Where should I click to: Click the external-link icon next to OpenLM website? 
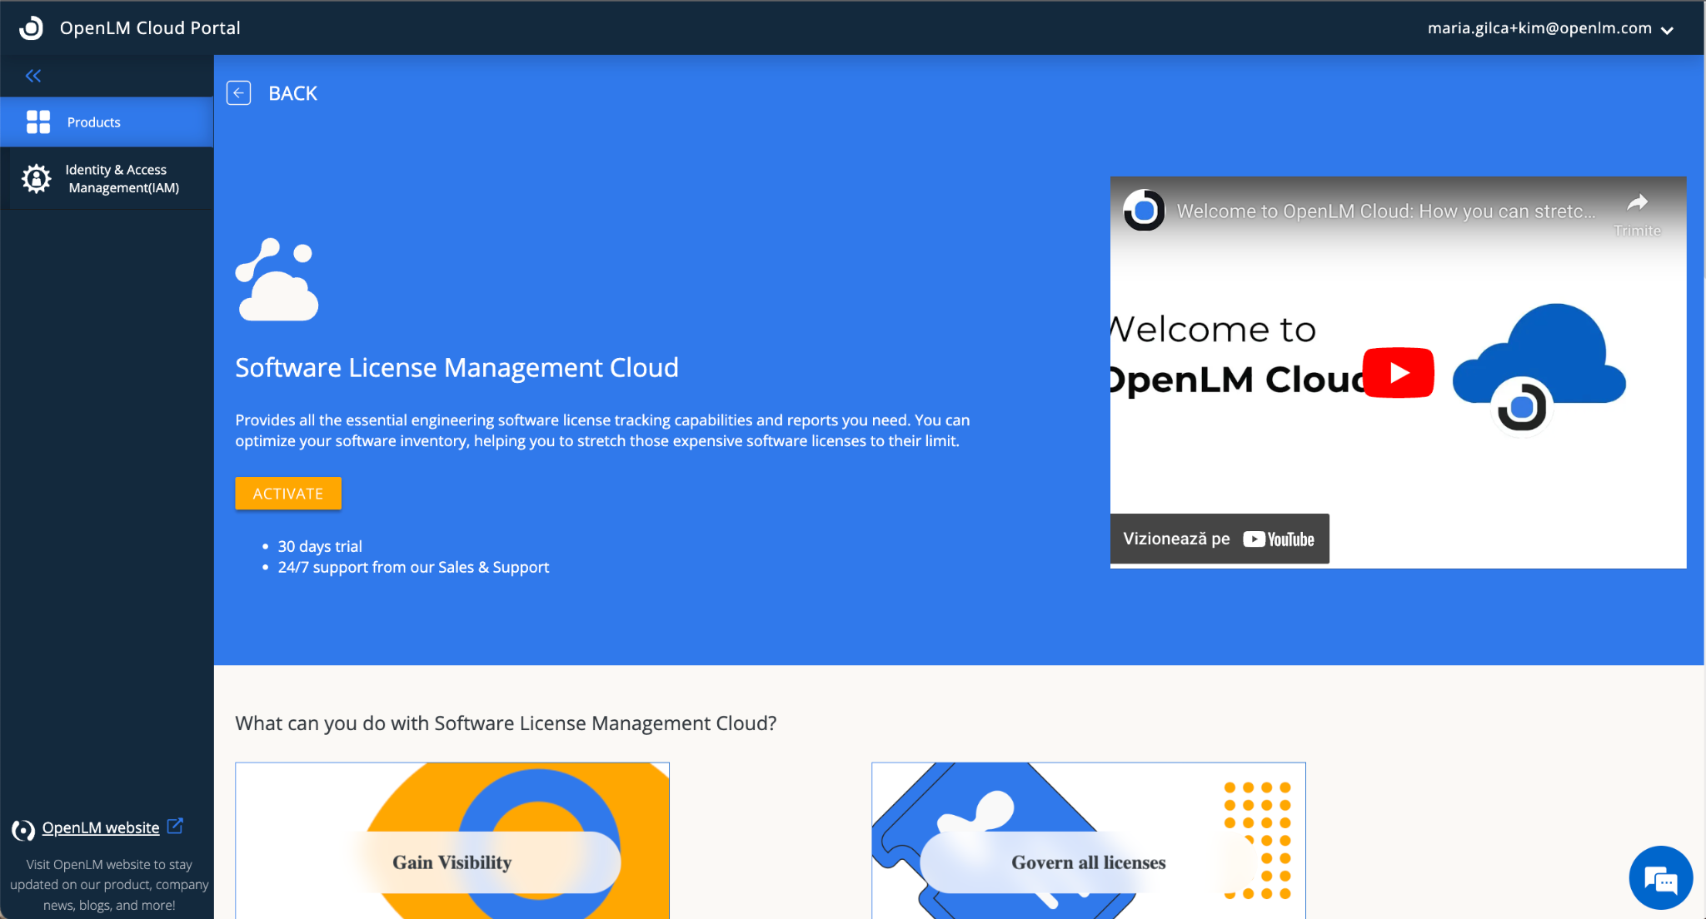[x=175, y=826]
